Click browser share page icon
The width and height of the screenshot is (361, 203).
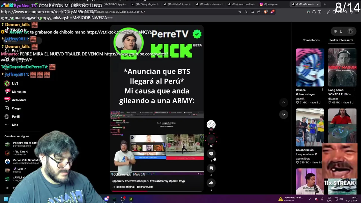click(259, 12)
